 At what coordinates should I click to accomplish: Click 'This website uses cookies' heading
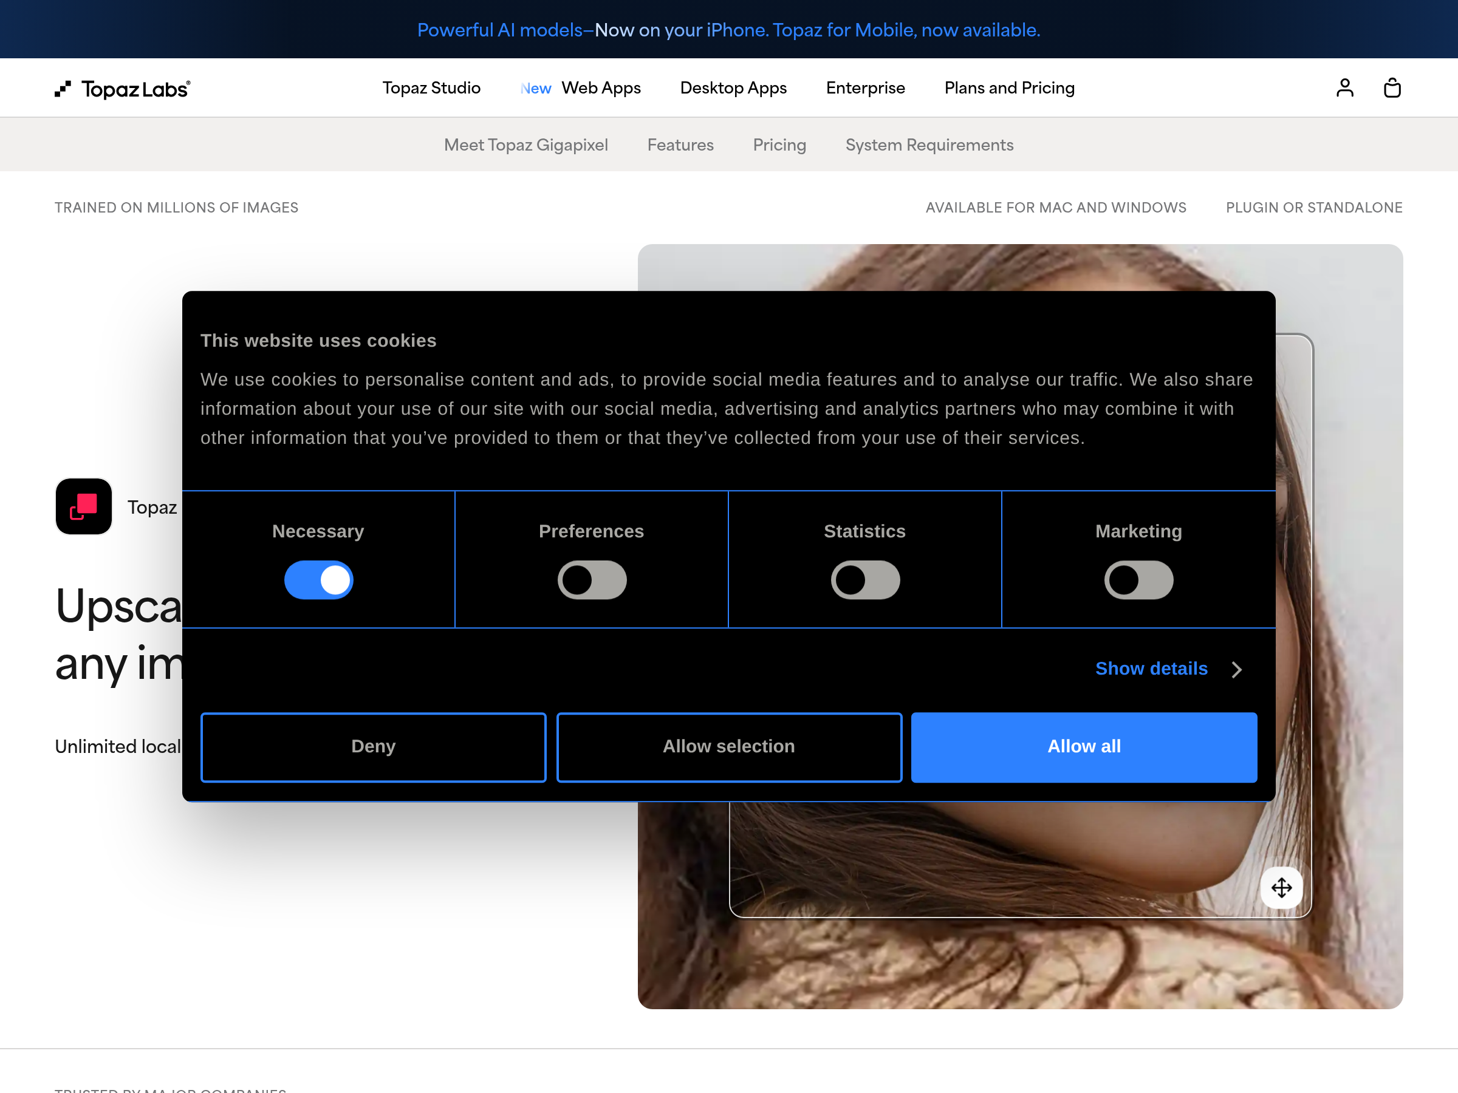[x=318, y=341]
